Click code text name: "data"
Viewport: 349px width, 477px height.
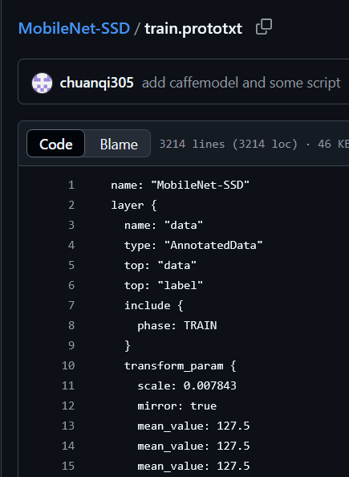[164, 226]
